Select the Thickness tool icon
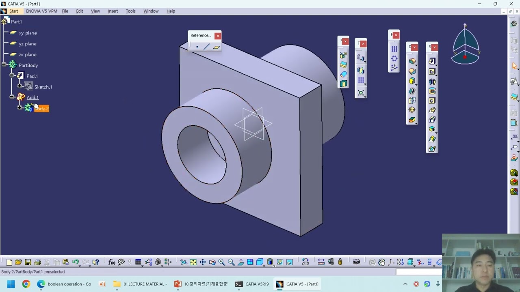The width and height of the screenshot is (520, 292). 412,100
